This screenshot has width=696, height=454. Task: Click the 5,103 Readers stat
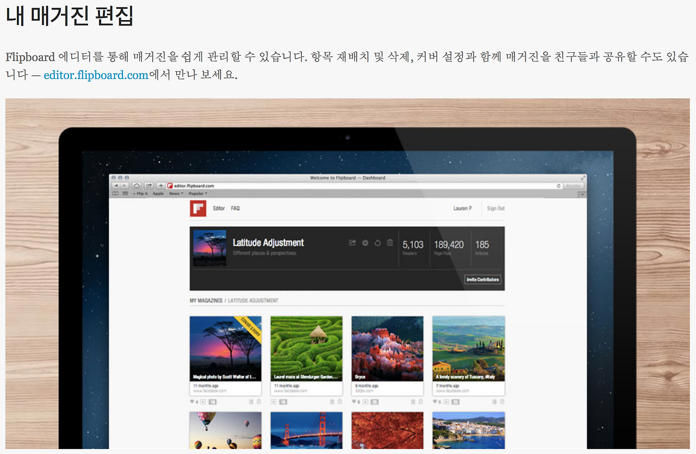[413, 247]
